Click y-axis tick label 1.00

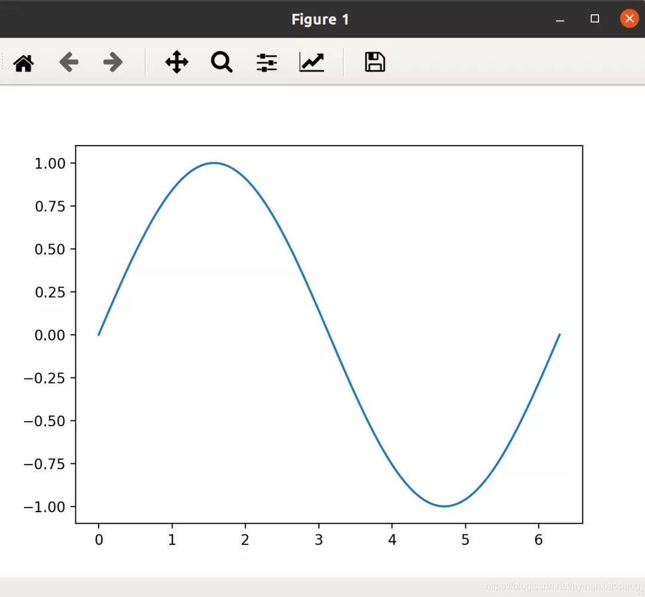[x=50, y=164]
